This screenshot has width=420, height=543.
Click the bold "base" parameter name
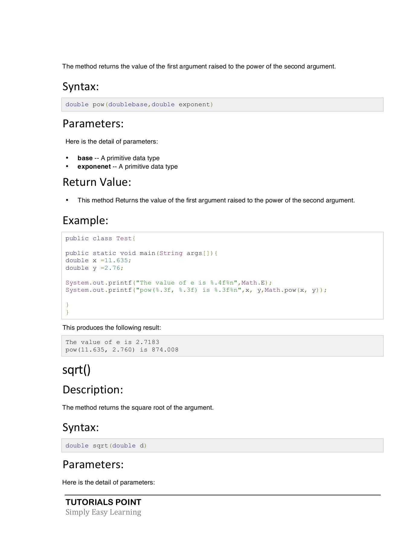(x=85, y=158)
